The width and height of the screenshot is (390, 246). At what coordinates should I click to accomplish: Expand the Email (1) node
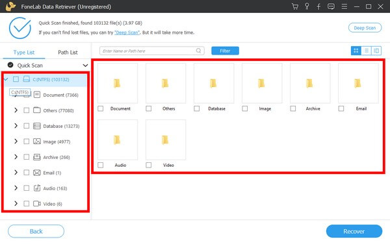16,173
